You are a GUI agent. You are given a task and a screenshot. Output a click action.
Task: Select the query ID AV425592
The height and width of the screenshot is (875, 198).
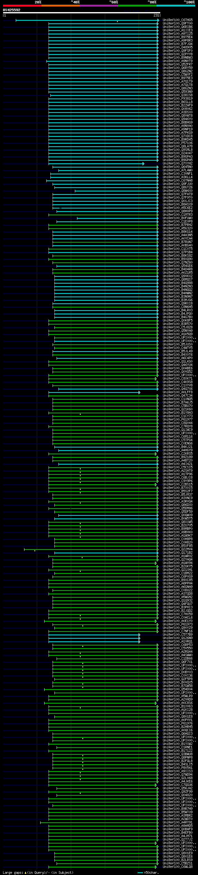pos(11,10)
